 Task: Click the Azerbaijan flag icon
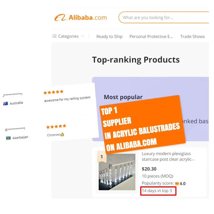[8, 138]
